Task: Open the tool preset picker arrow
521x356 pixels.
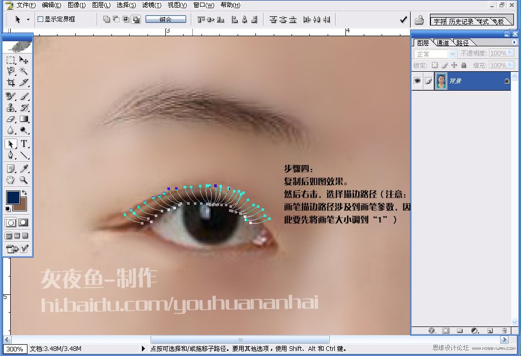Action: tap(28, 19)
